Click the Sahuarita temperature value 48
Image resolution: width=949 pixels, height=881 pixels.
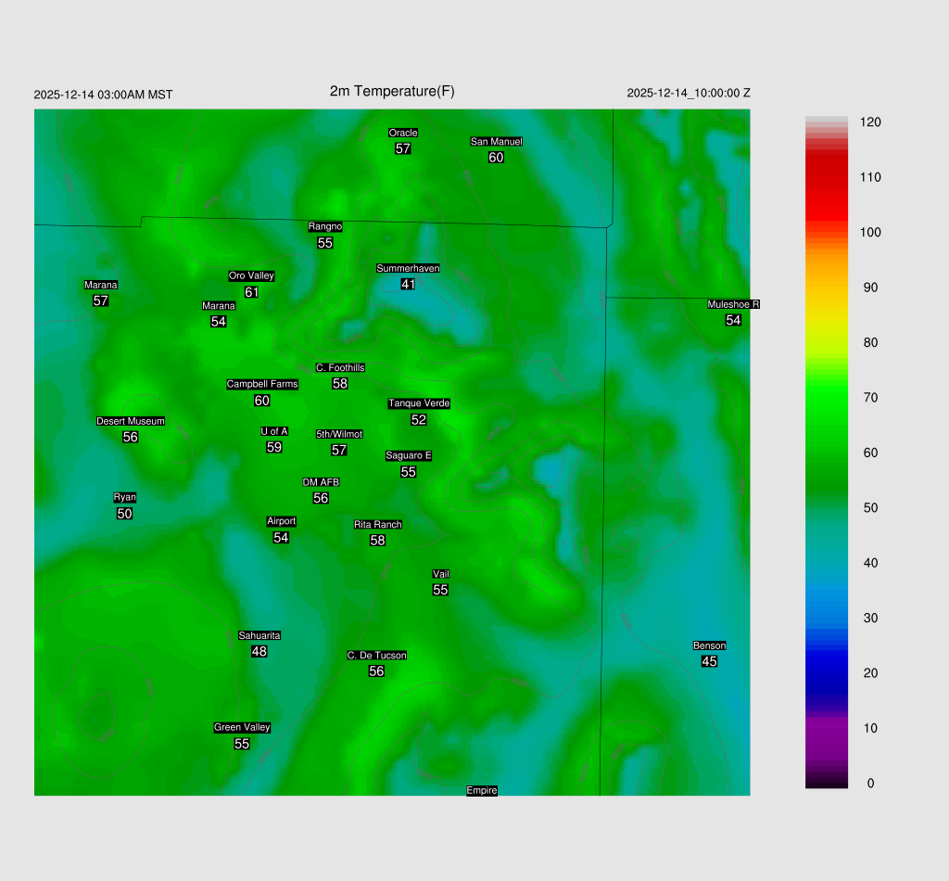click(x=259, y=651)
